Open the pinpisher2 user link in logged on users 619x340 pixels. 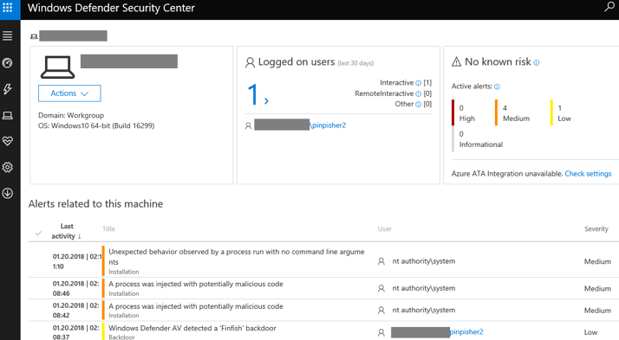[x=329, y=125]
